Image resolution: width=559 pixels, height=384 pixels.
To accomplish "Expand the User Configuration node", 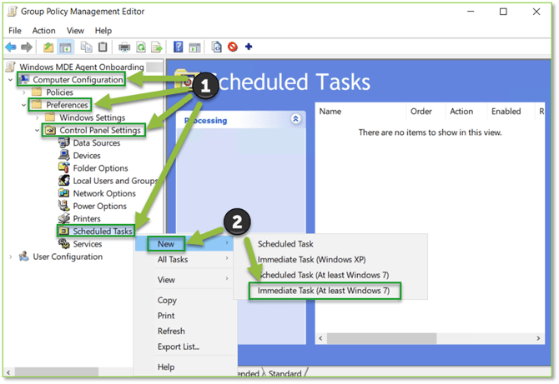I will coord(10,257).
